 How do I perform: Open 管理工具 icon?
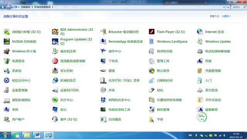[x=152, y=61]
